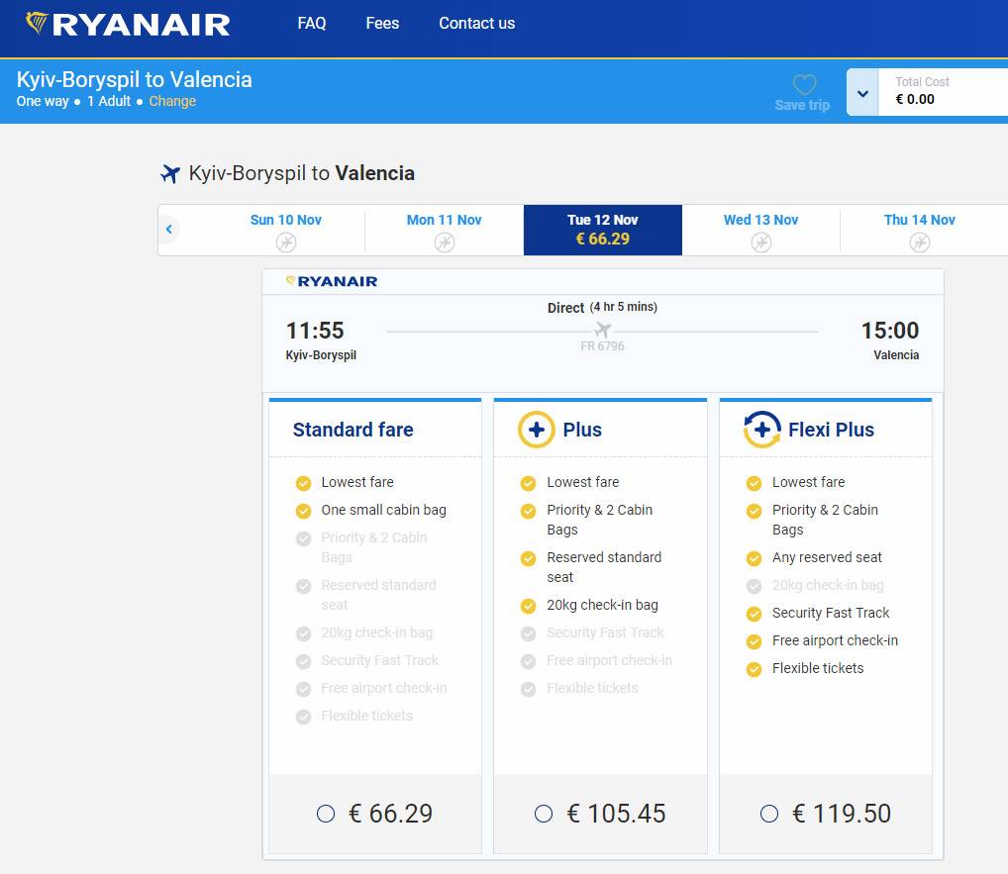Click the no-flight icon under Thu 14 Nov
1008x874 pixels.
tap(919, 243)
